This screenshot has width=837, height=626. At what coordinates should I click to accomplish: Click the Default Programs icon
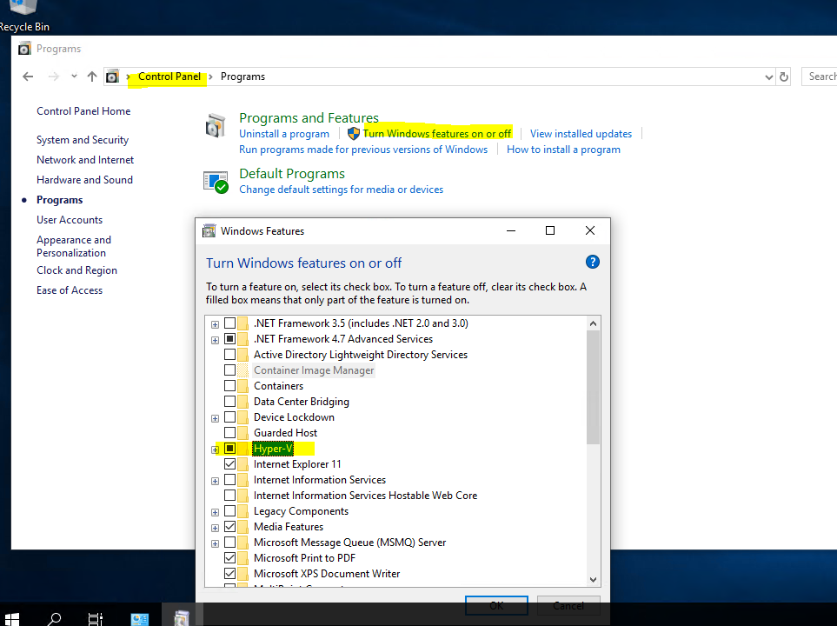216,182
